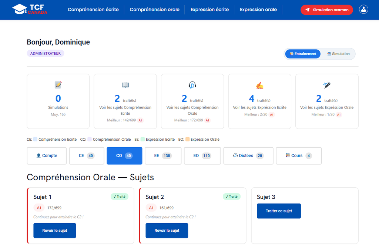Switch to Simulation mode
The image size is (379, 248).
[x=338, y=54]
